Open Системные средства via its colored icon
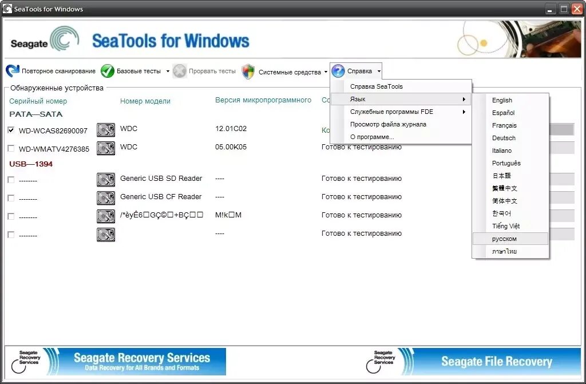586x384 pixels. [248, 71]
